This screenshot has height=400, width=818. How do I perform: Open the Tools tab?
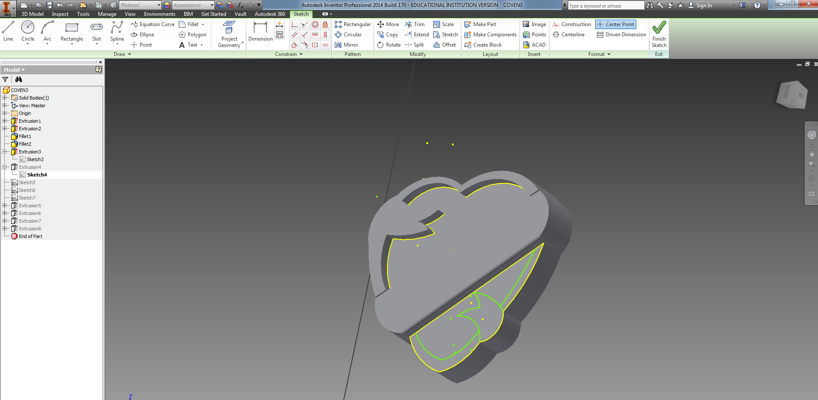point(83,14)
